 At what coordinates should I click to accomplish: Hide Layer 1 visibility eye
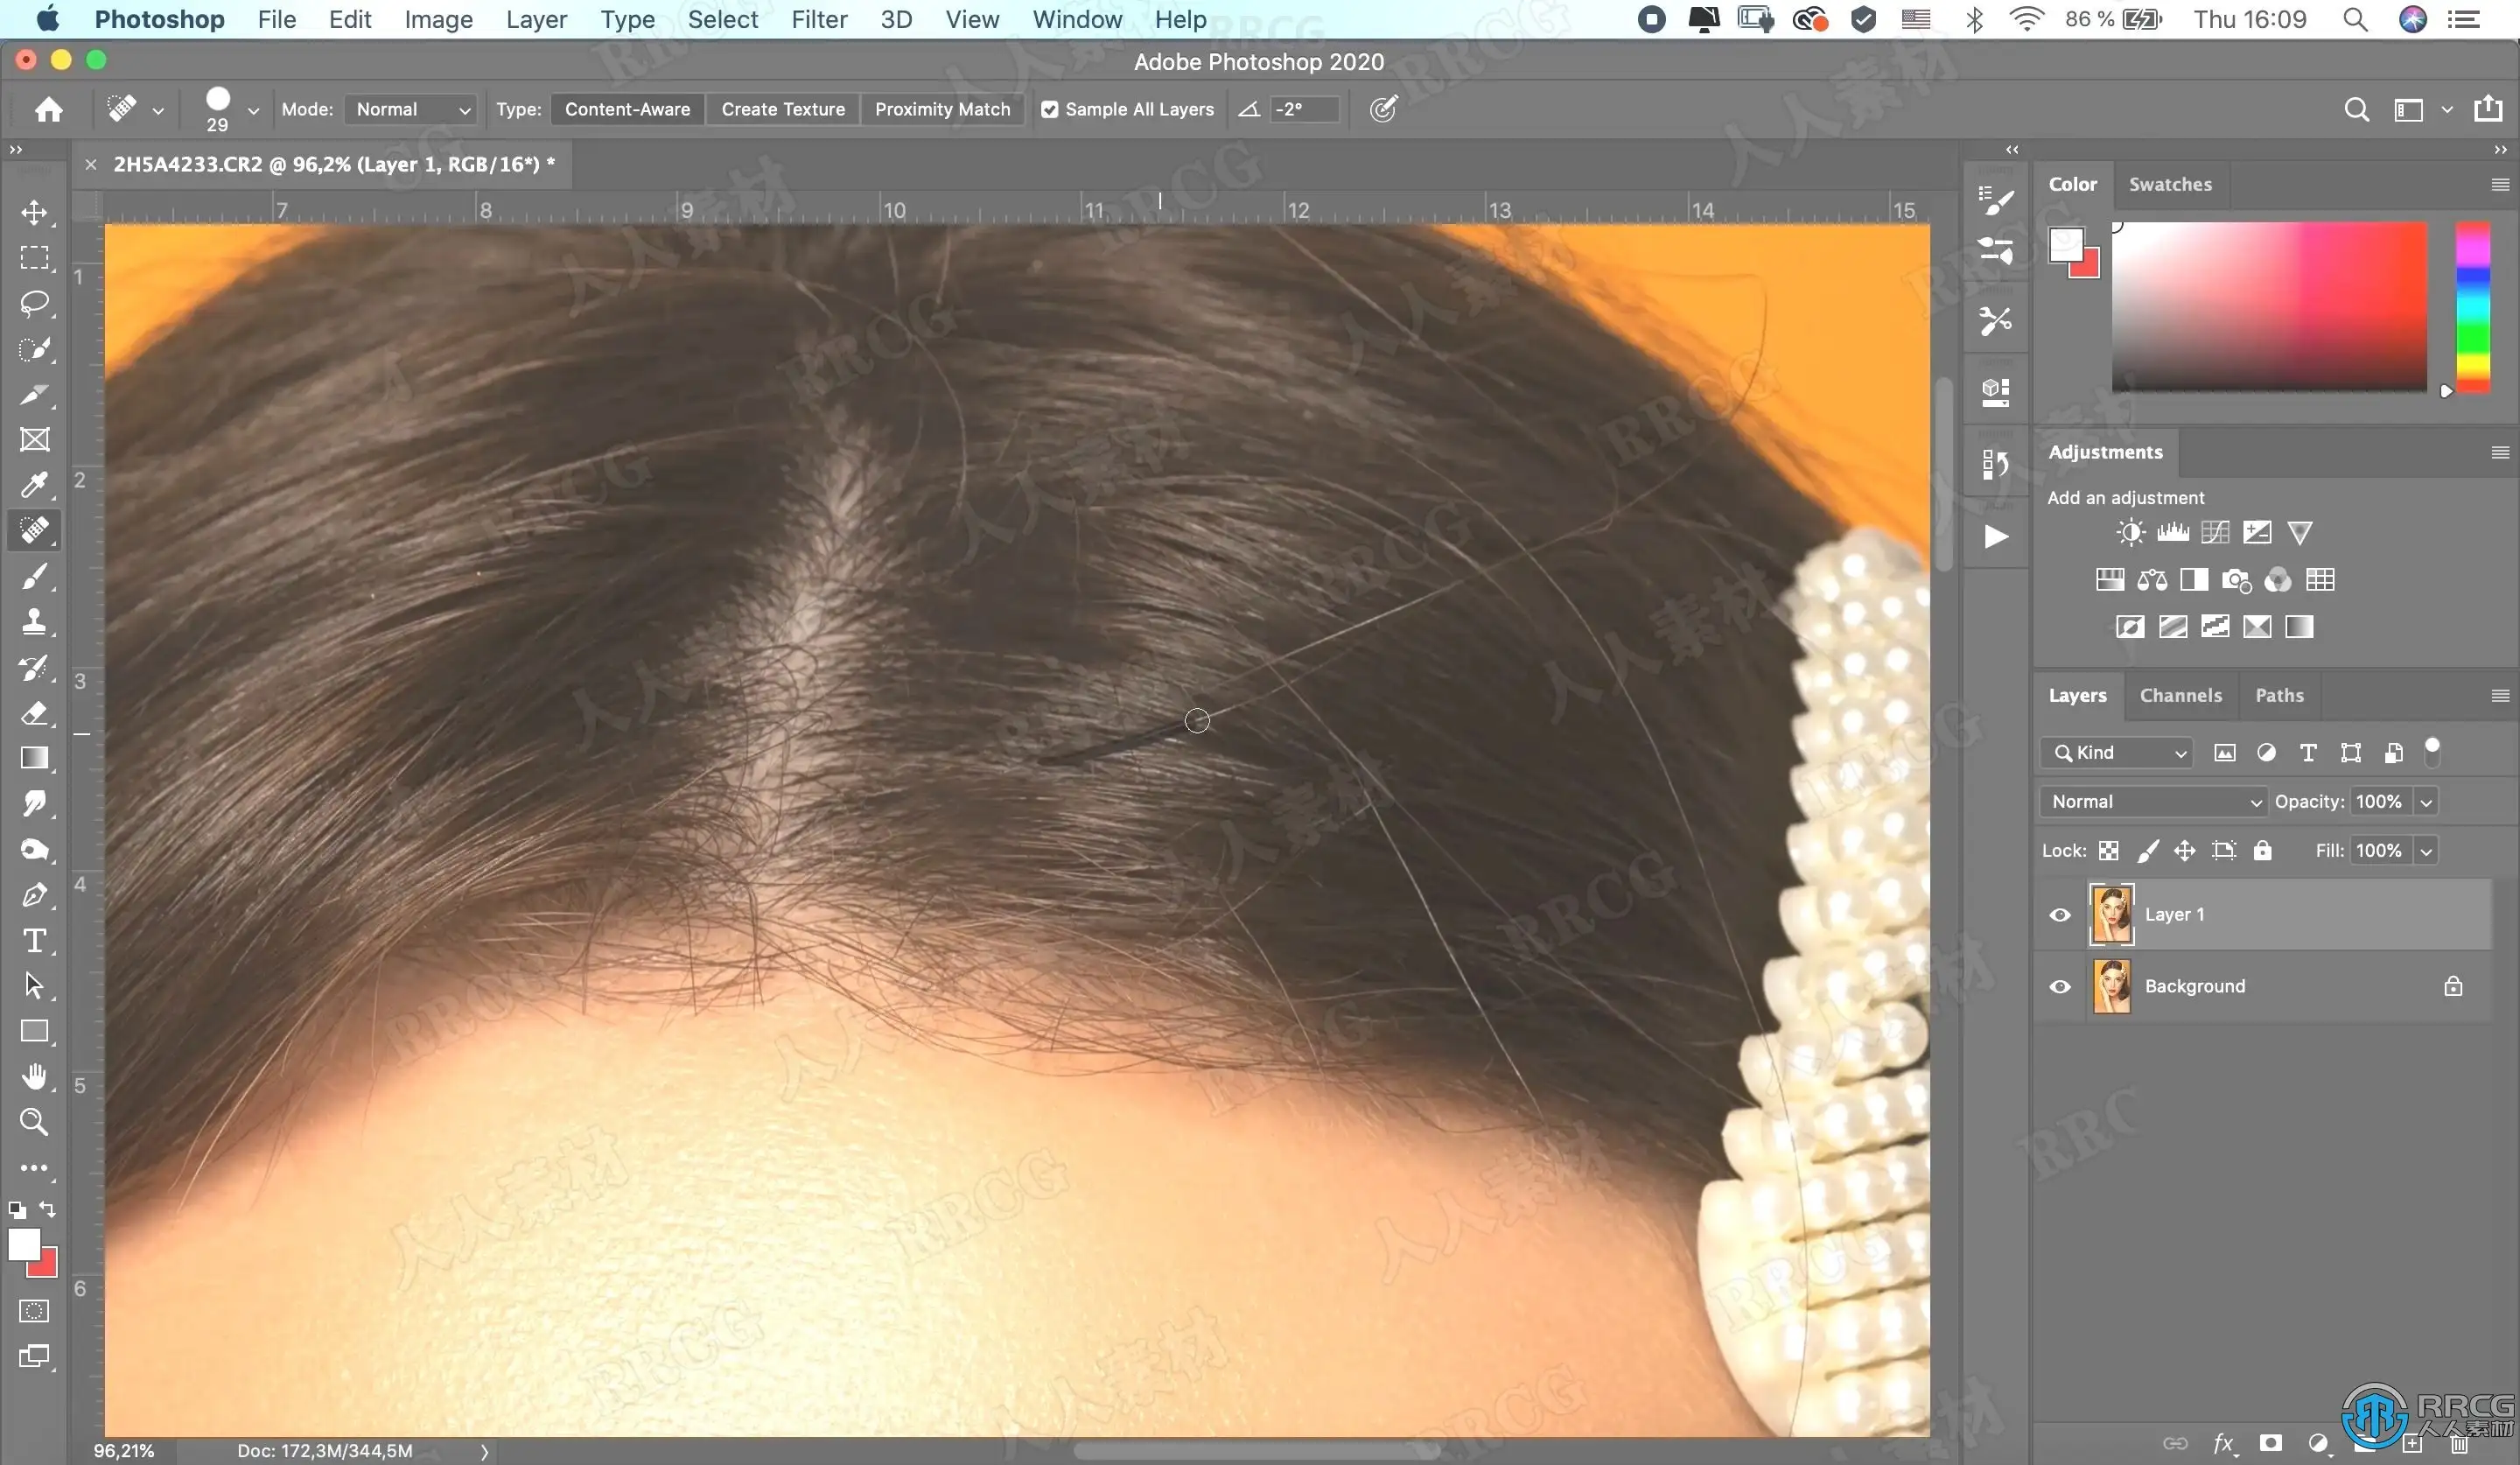coord(2059,915)
